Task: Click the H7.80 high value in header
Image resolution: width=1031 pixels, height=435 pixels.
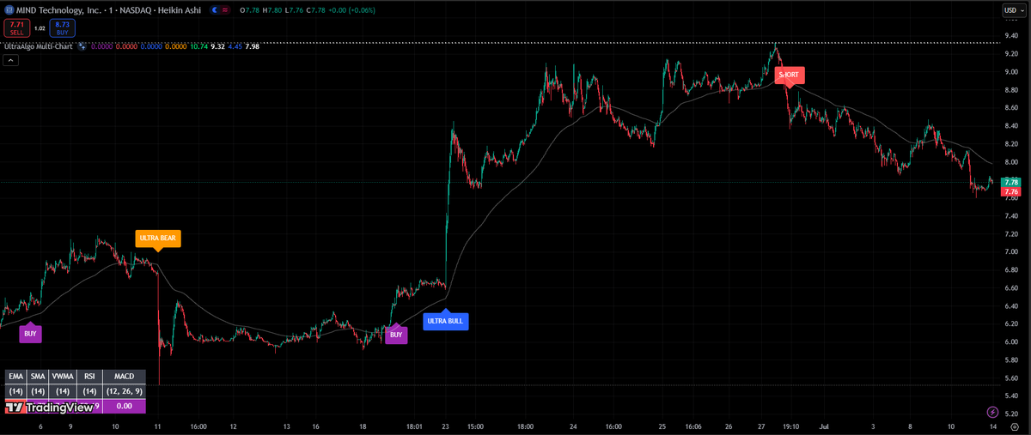Action: point(271,9)
